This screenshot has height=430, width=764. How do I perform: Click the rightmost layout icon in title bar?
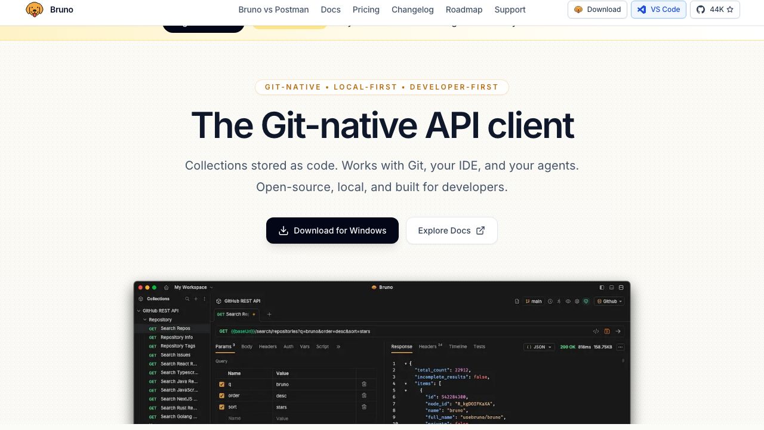(621, 287)
